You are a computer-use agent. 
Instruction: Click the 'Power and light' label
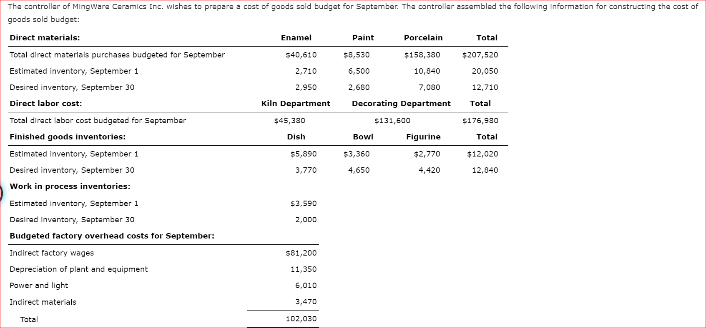click(x=39, y=286)
